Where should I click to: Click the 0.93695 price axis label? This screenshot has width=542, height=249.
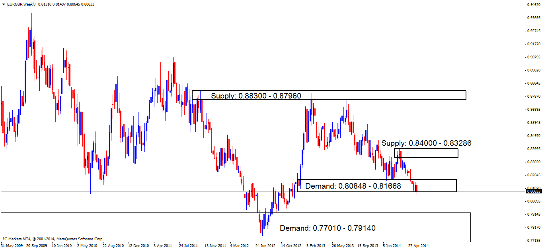tap(533, 18)
